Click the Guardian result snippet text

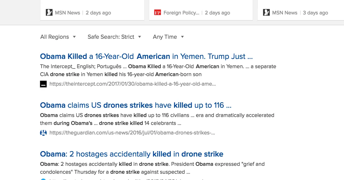pyautogui.click(x=157, y=119)
